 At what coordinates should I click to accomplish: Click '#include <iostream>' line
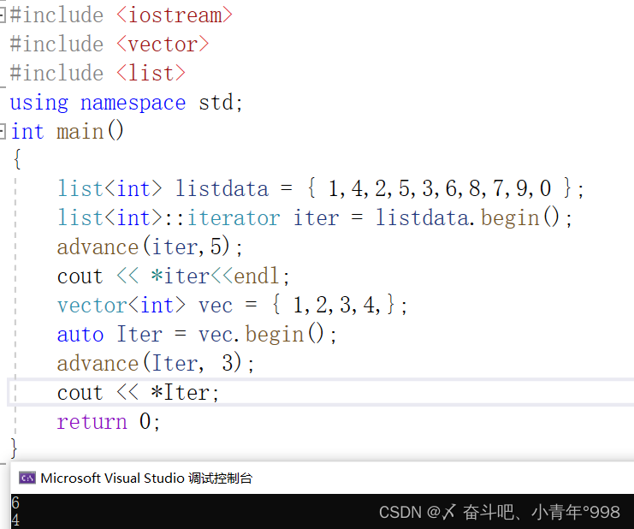click(x=121, y=15)
